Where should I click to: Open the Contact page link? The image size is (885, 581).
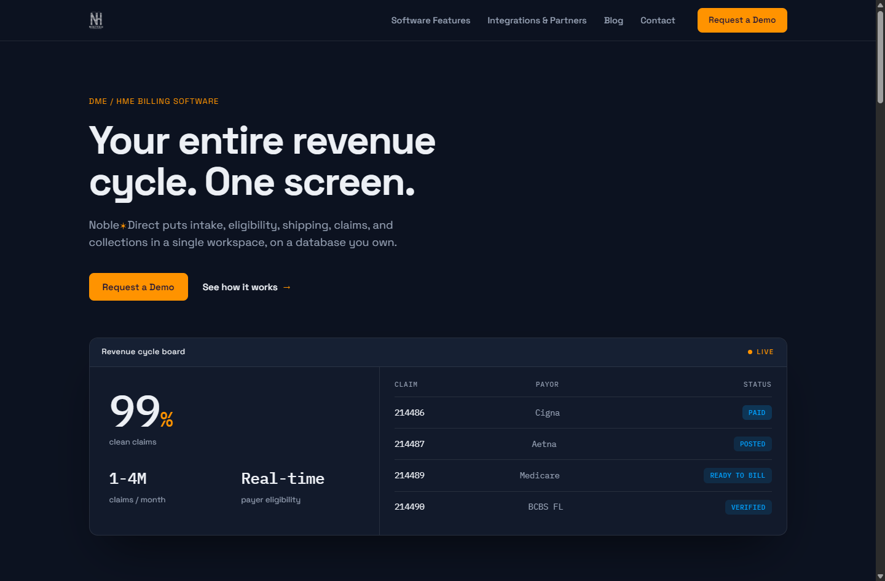tap(658, 20)
